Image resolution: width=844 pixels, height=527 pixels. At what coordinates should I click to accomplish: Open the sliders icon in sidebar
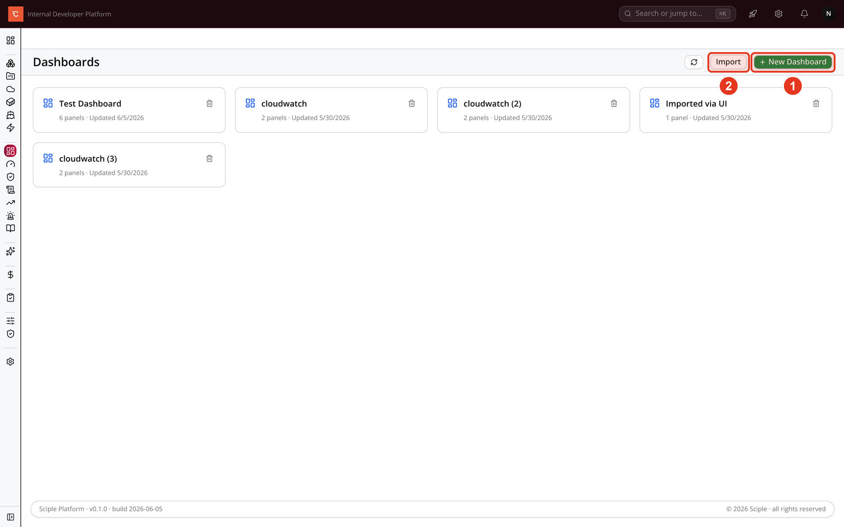pyautogui.click(x=11, y=321)
